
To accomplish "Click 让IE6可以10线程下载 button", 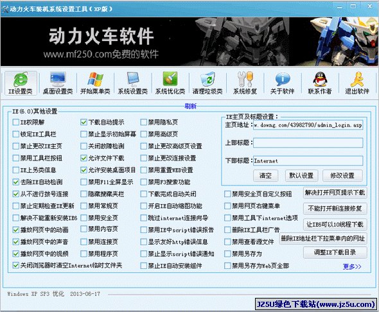I will [x=335, y=224].
